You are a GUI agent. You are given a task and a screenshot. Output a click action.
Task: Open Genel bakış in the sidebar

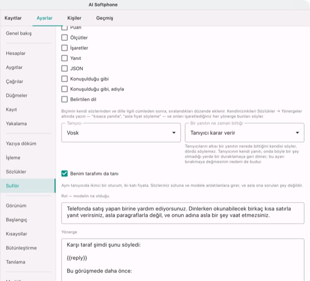(28, 33)
